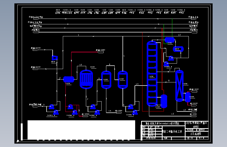Viewport: 227px width, 147px height.
Task: Click the L4 stream label on the bottom line
Action: tap(110, 111)
